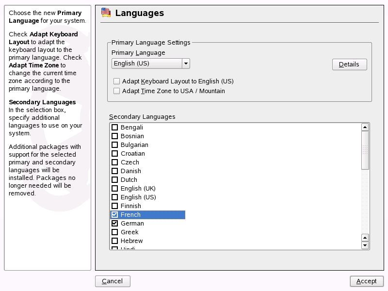The image size is (388, 291).
Task: Check English (UK) in the list
Action: 115,189
